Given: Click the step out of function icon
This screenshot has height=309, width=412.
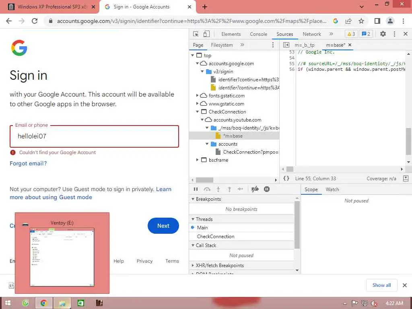Looking at the screenshot, I should pyautogui.click(x=229, y=189).
